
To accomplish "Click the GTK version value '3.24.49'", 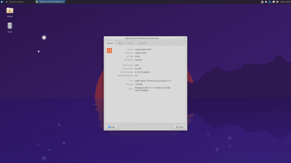I will pos(138,68).
